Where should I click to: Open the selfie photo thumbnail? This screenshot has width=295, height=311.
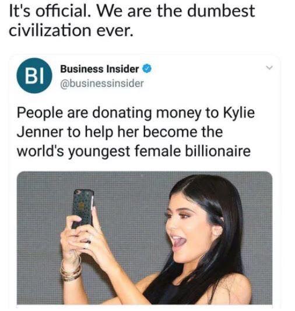coord(145,238)
